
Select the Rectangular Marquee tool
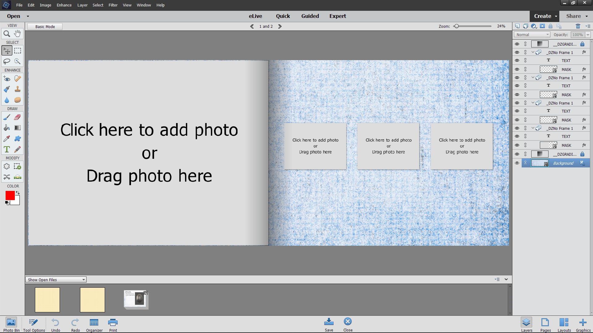(18, 50)
